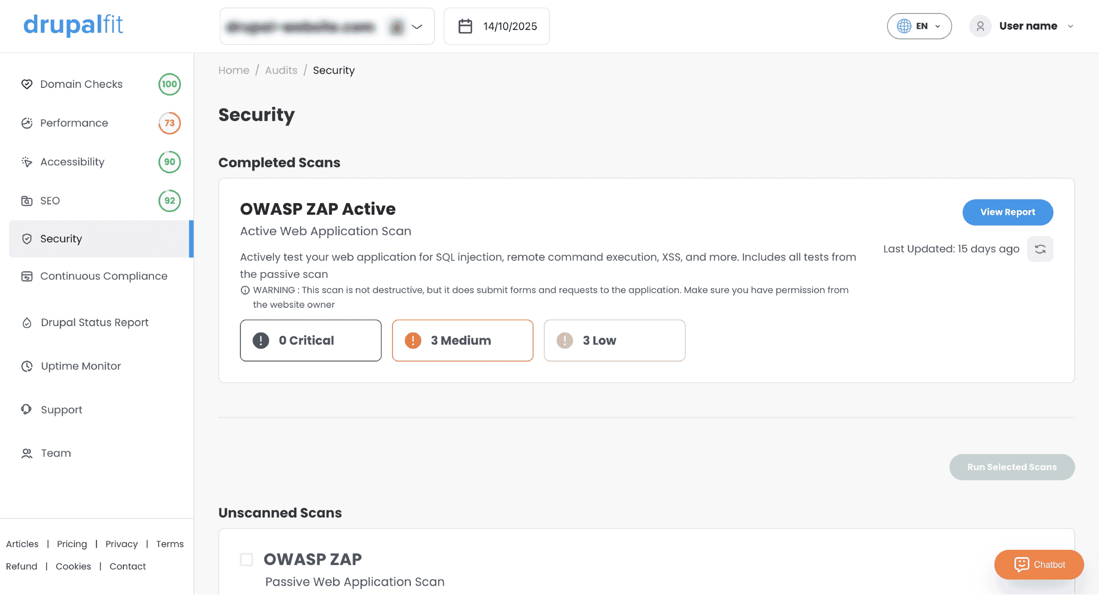Expand the site selector dropdown chevron
The width and height of the screenshot is (1099, 595).
pos(417,27)
